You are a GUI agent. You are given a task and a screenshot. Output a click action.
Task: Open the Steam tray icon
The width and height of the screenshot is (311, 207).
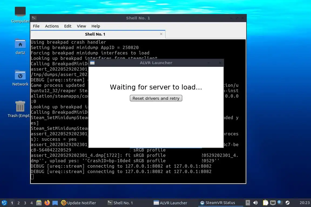pyautogui.click(x=288, y=203)
